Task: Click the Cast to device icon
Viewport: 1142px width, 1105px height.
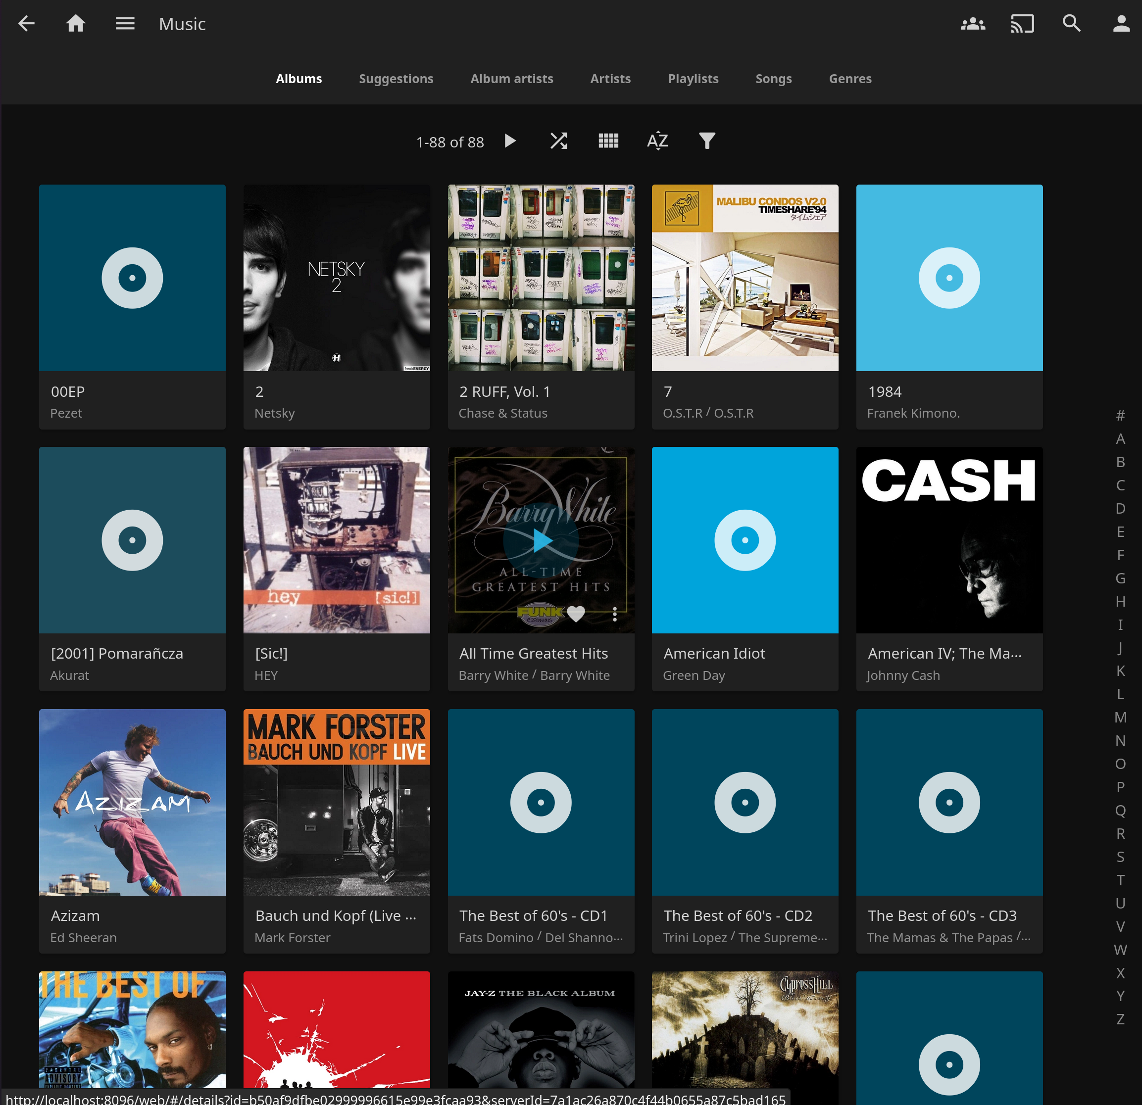Action: (x=1022, y=24)
